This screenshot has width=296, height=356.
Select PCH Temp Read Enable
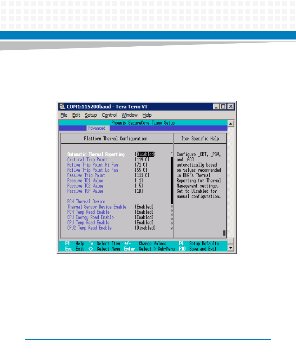tap(88, 212)
